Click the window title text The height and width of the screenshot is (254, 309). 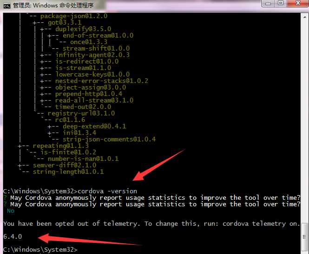coord(53,6)
